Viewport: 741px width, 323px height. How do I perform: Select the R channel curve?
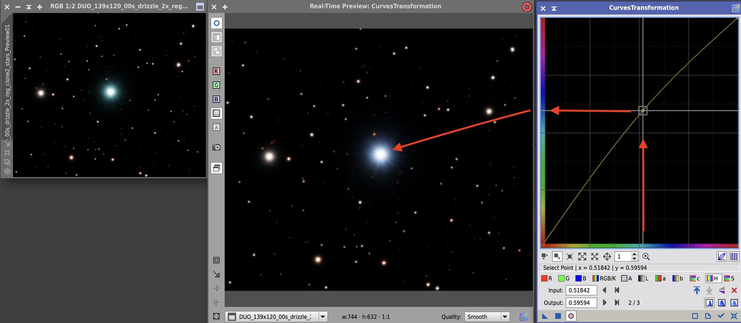546,278
